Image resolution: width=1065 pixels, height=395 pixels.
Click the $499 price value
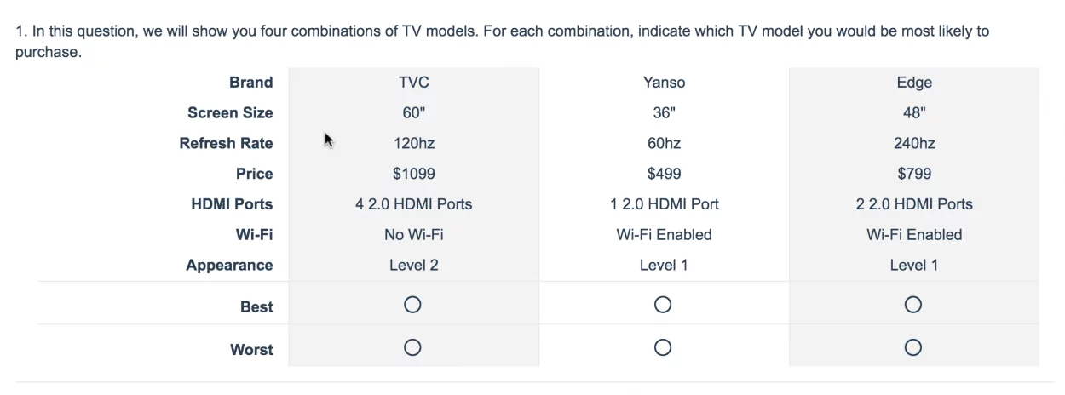664,174
